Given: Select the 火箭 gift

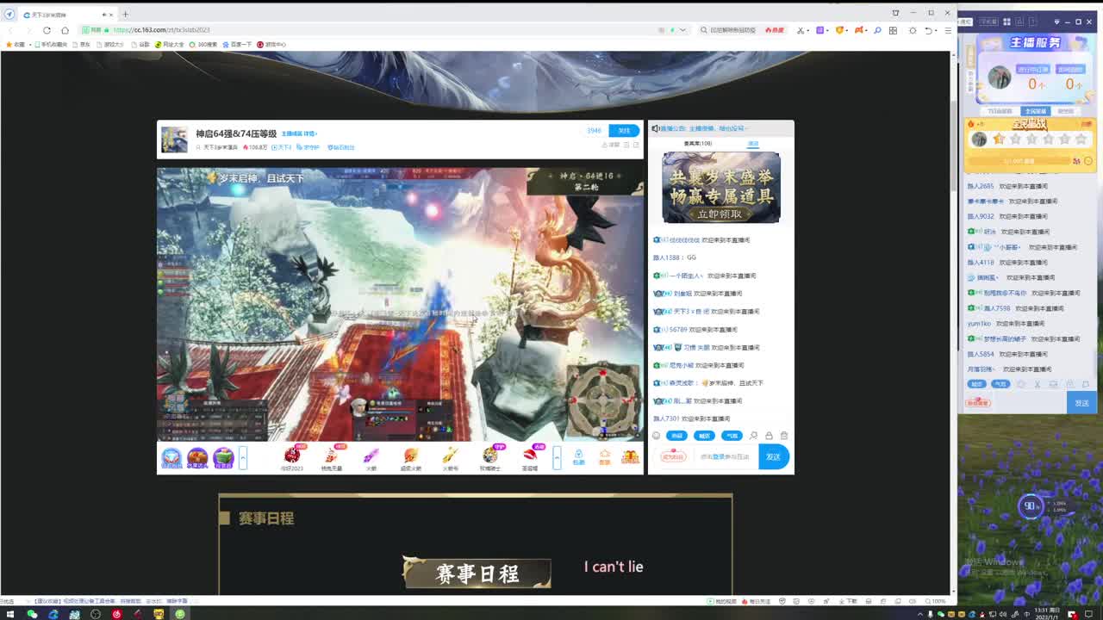Looking at the screenshot, I should pos(371,457).
